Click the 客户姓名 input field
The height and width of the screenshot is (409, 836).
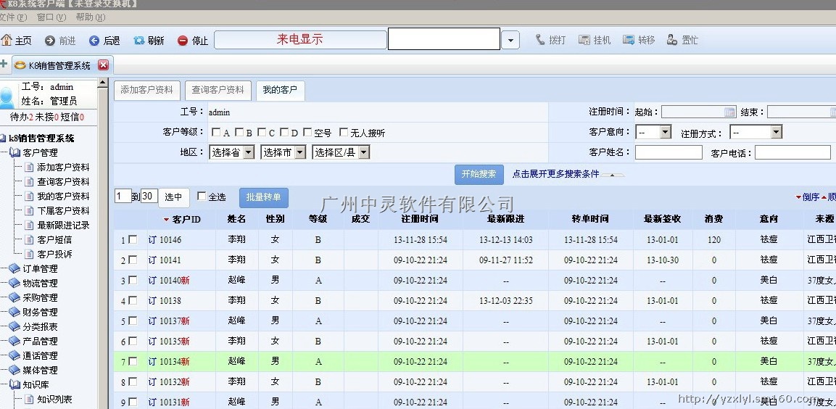(668, 152)
